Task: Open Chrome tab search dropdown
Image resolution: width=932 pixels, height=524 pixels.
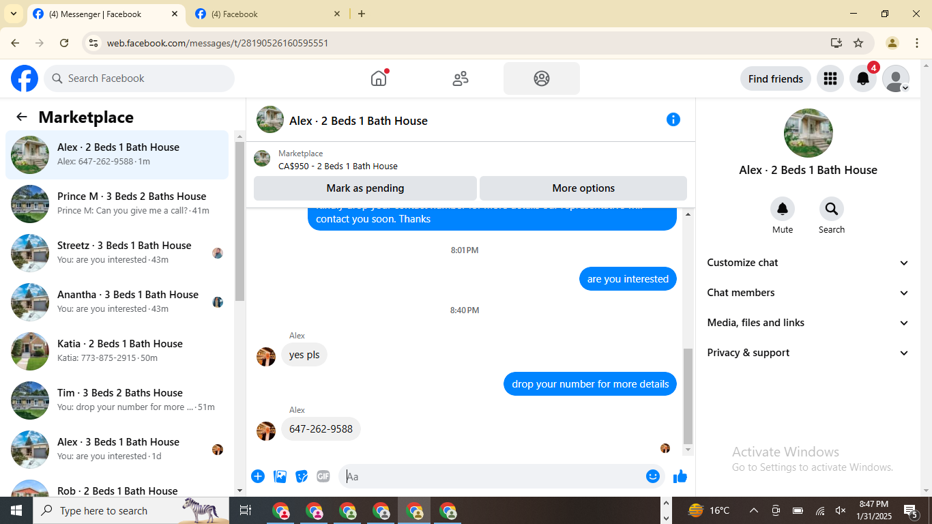Action: (14, 14)
